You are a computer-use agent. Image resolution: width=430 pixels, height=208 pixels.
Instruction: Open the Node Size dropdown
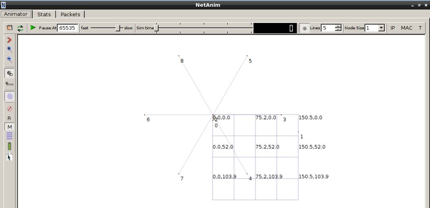pos(381,28)
